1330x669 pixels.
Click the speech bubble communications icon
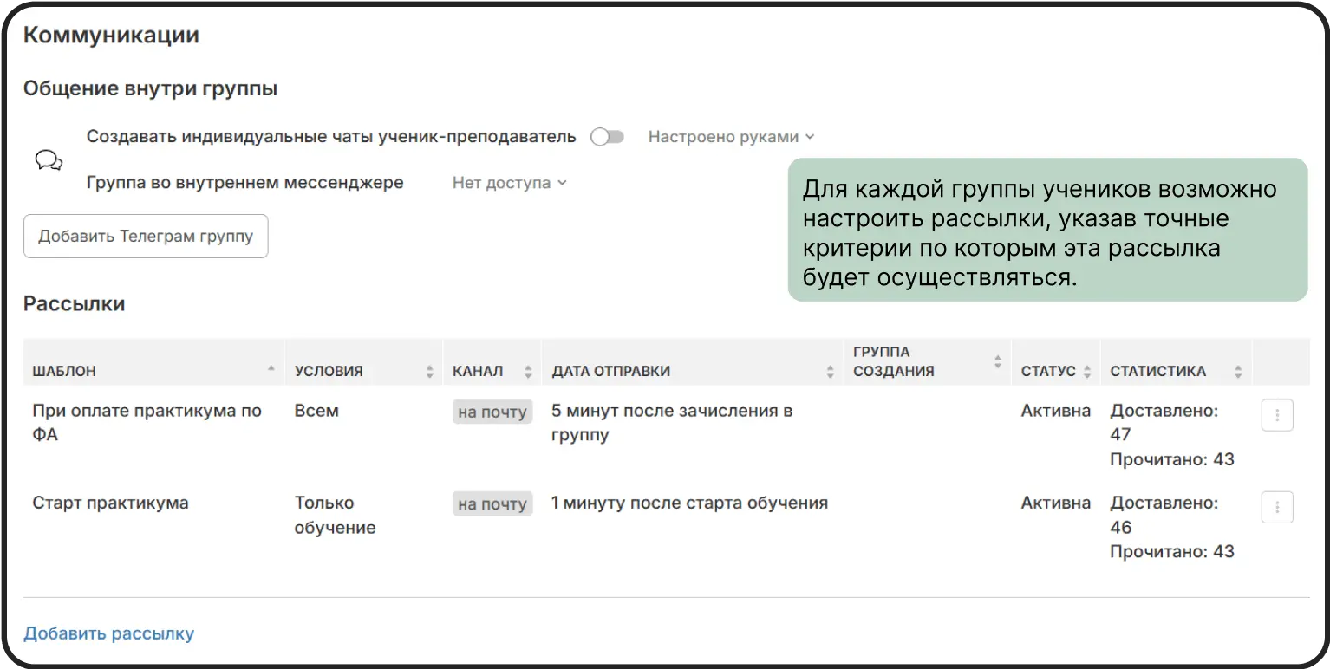(x=48, y=159)
